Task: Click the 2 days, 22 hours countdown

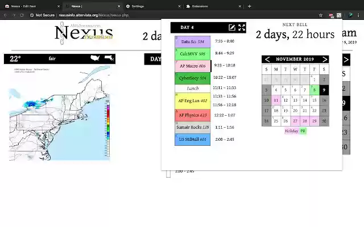Action: [295, 35]
